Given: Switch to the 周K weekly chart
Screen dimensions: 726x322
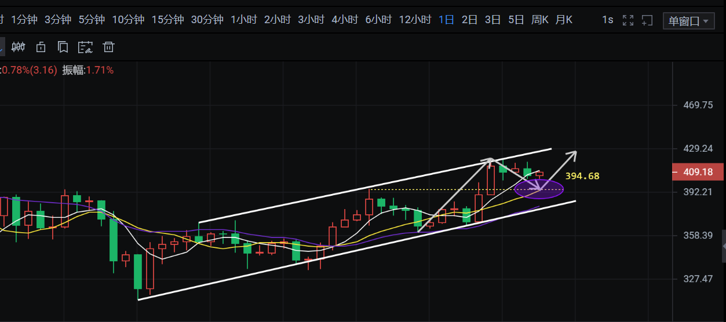Looking at the screenshot, I should coord(539,20).
